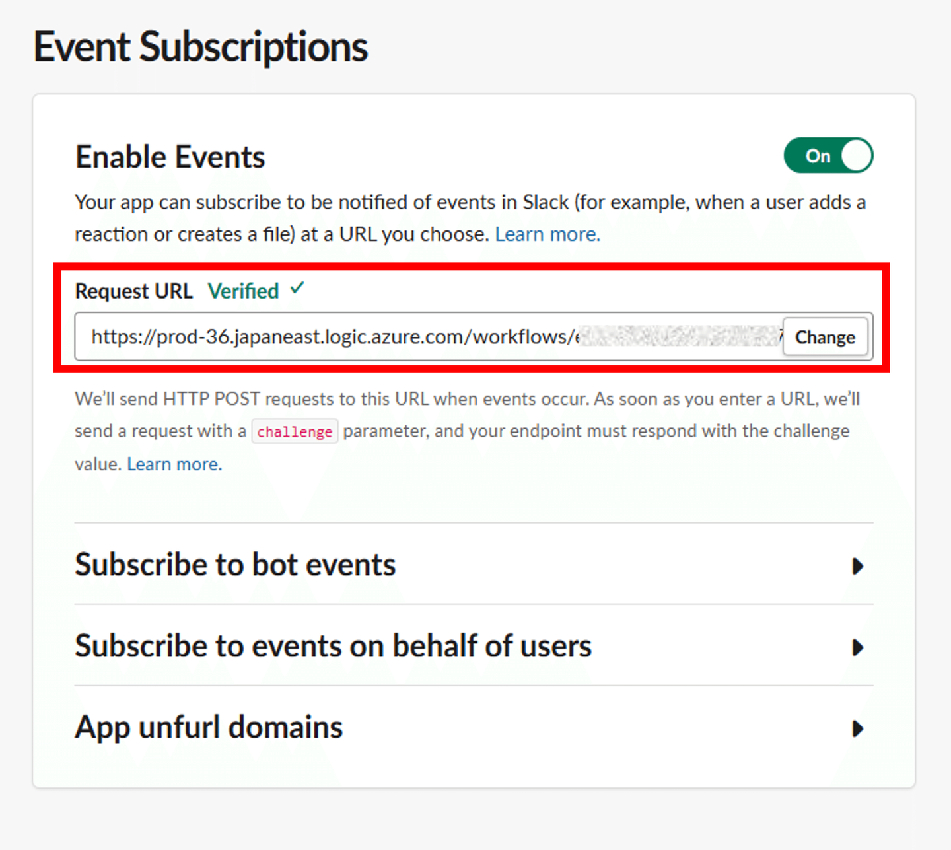Expand the events on behalf of users arrow

coord(857,647)
